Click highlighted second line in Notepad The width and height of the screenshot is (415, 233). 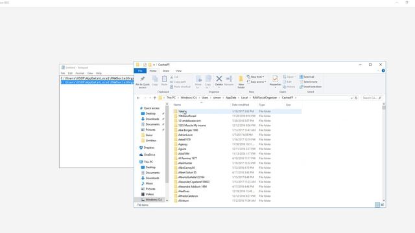pyautogui.click(x=97, y=82)
